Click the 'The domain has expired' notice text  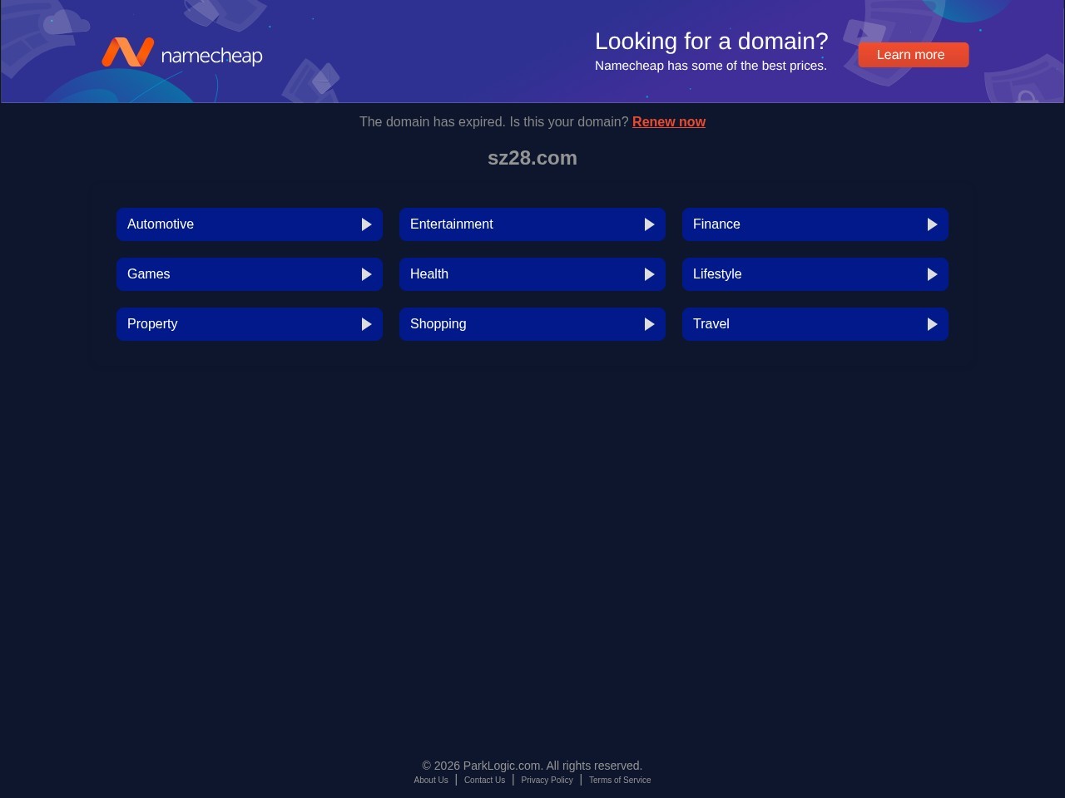[x=494, y=122]
